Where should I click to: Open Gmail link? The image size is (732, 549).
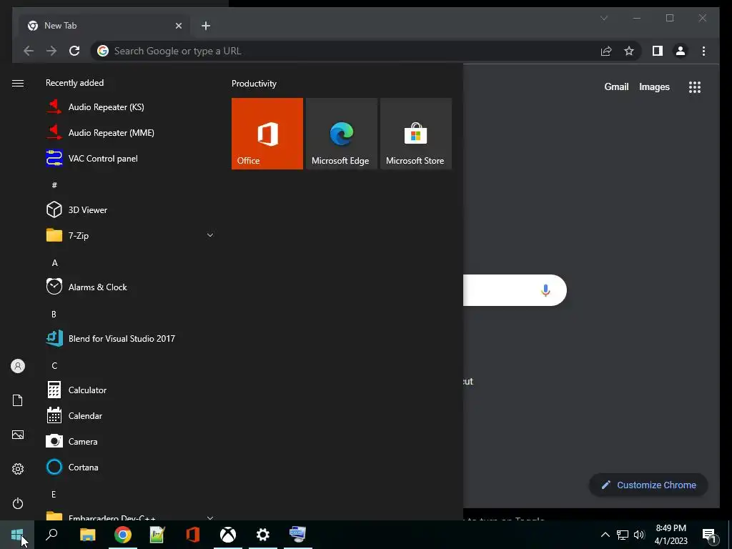616,86
